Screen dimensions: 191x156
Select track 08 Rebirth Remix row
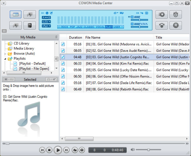pyautogui.click(x=125, y=89)
